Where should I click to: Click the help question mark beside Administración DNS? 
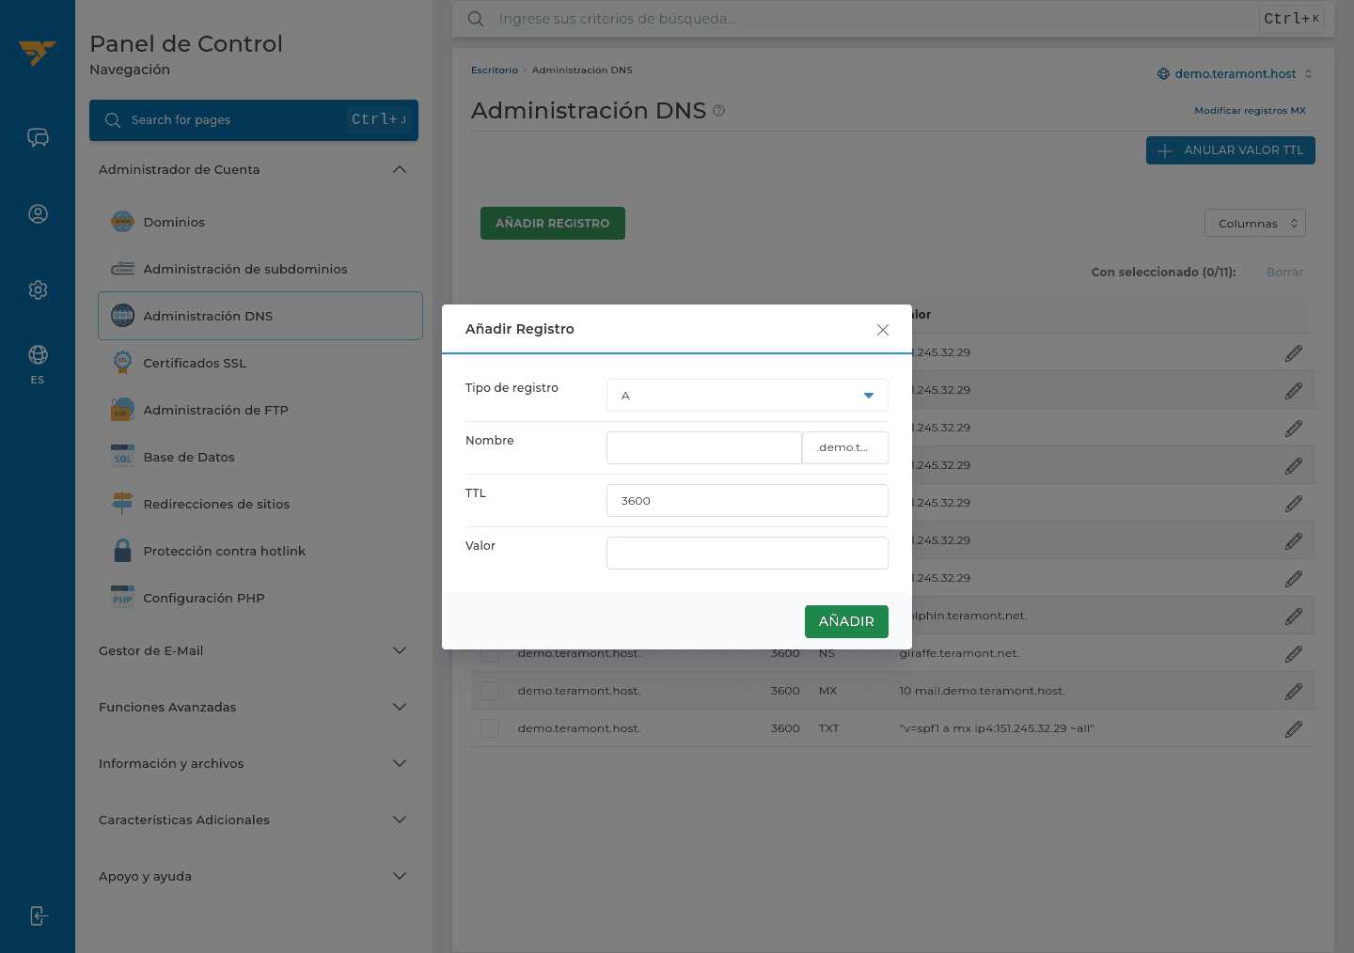coord(719,111)
